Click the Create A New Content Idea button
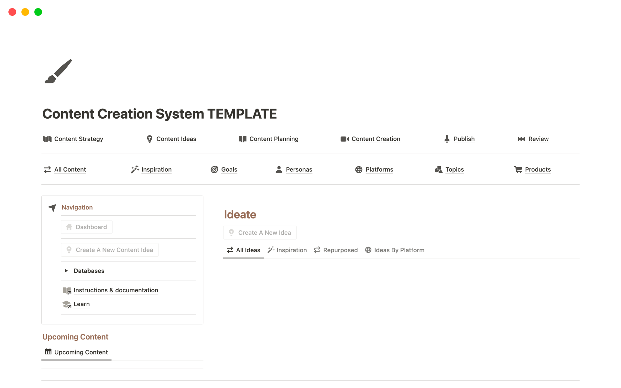Viewport: 621px width, 388px height. coord(109,250)
